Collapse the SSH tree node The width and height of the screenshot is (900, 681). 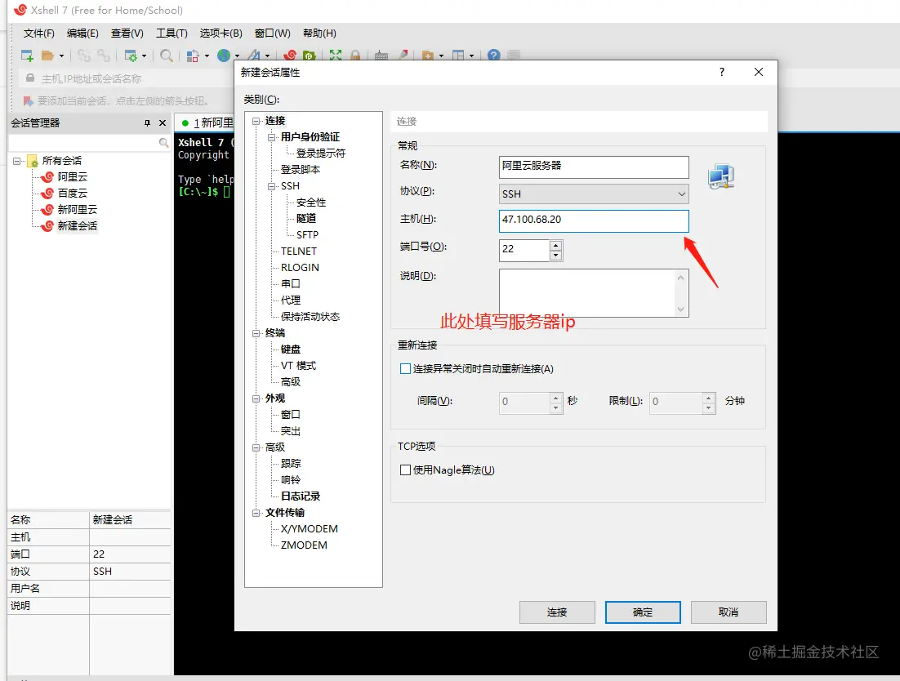tap(271, 186)
